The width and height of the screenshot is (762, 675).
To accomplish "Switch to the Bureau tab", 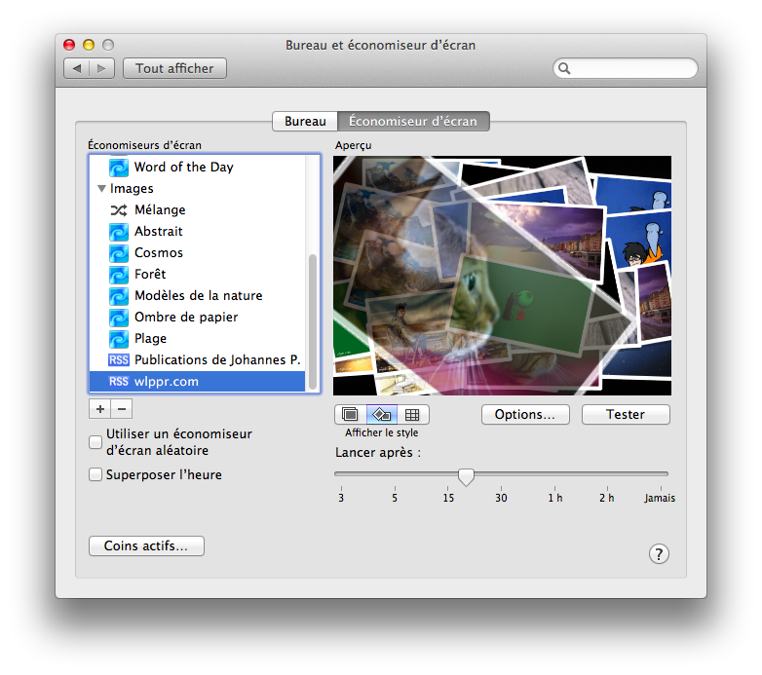I will coord(305,122).
